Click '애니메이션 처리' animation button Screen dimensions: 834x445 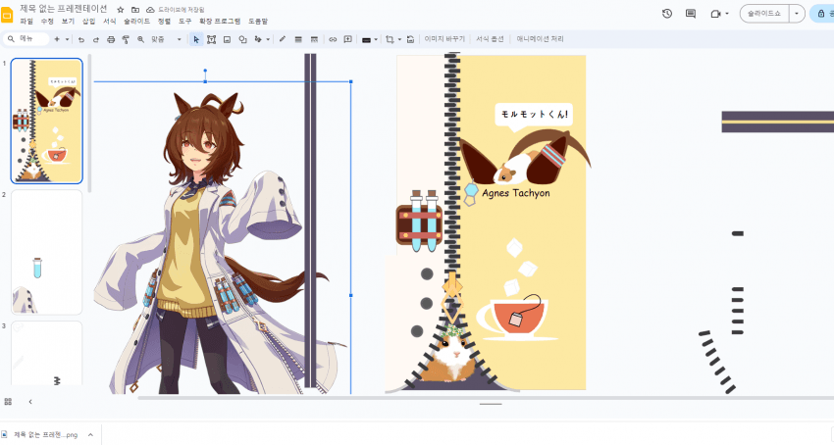click(x=540, y=39)
